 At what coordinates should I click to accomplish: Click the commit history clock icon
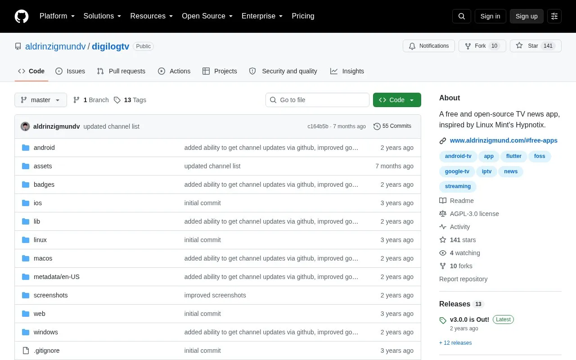377,126
